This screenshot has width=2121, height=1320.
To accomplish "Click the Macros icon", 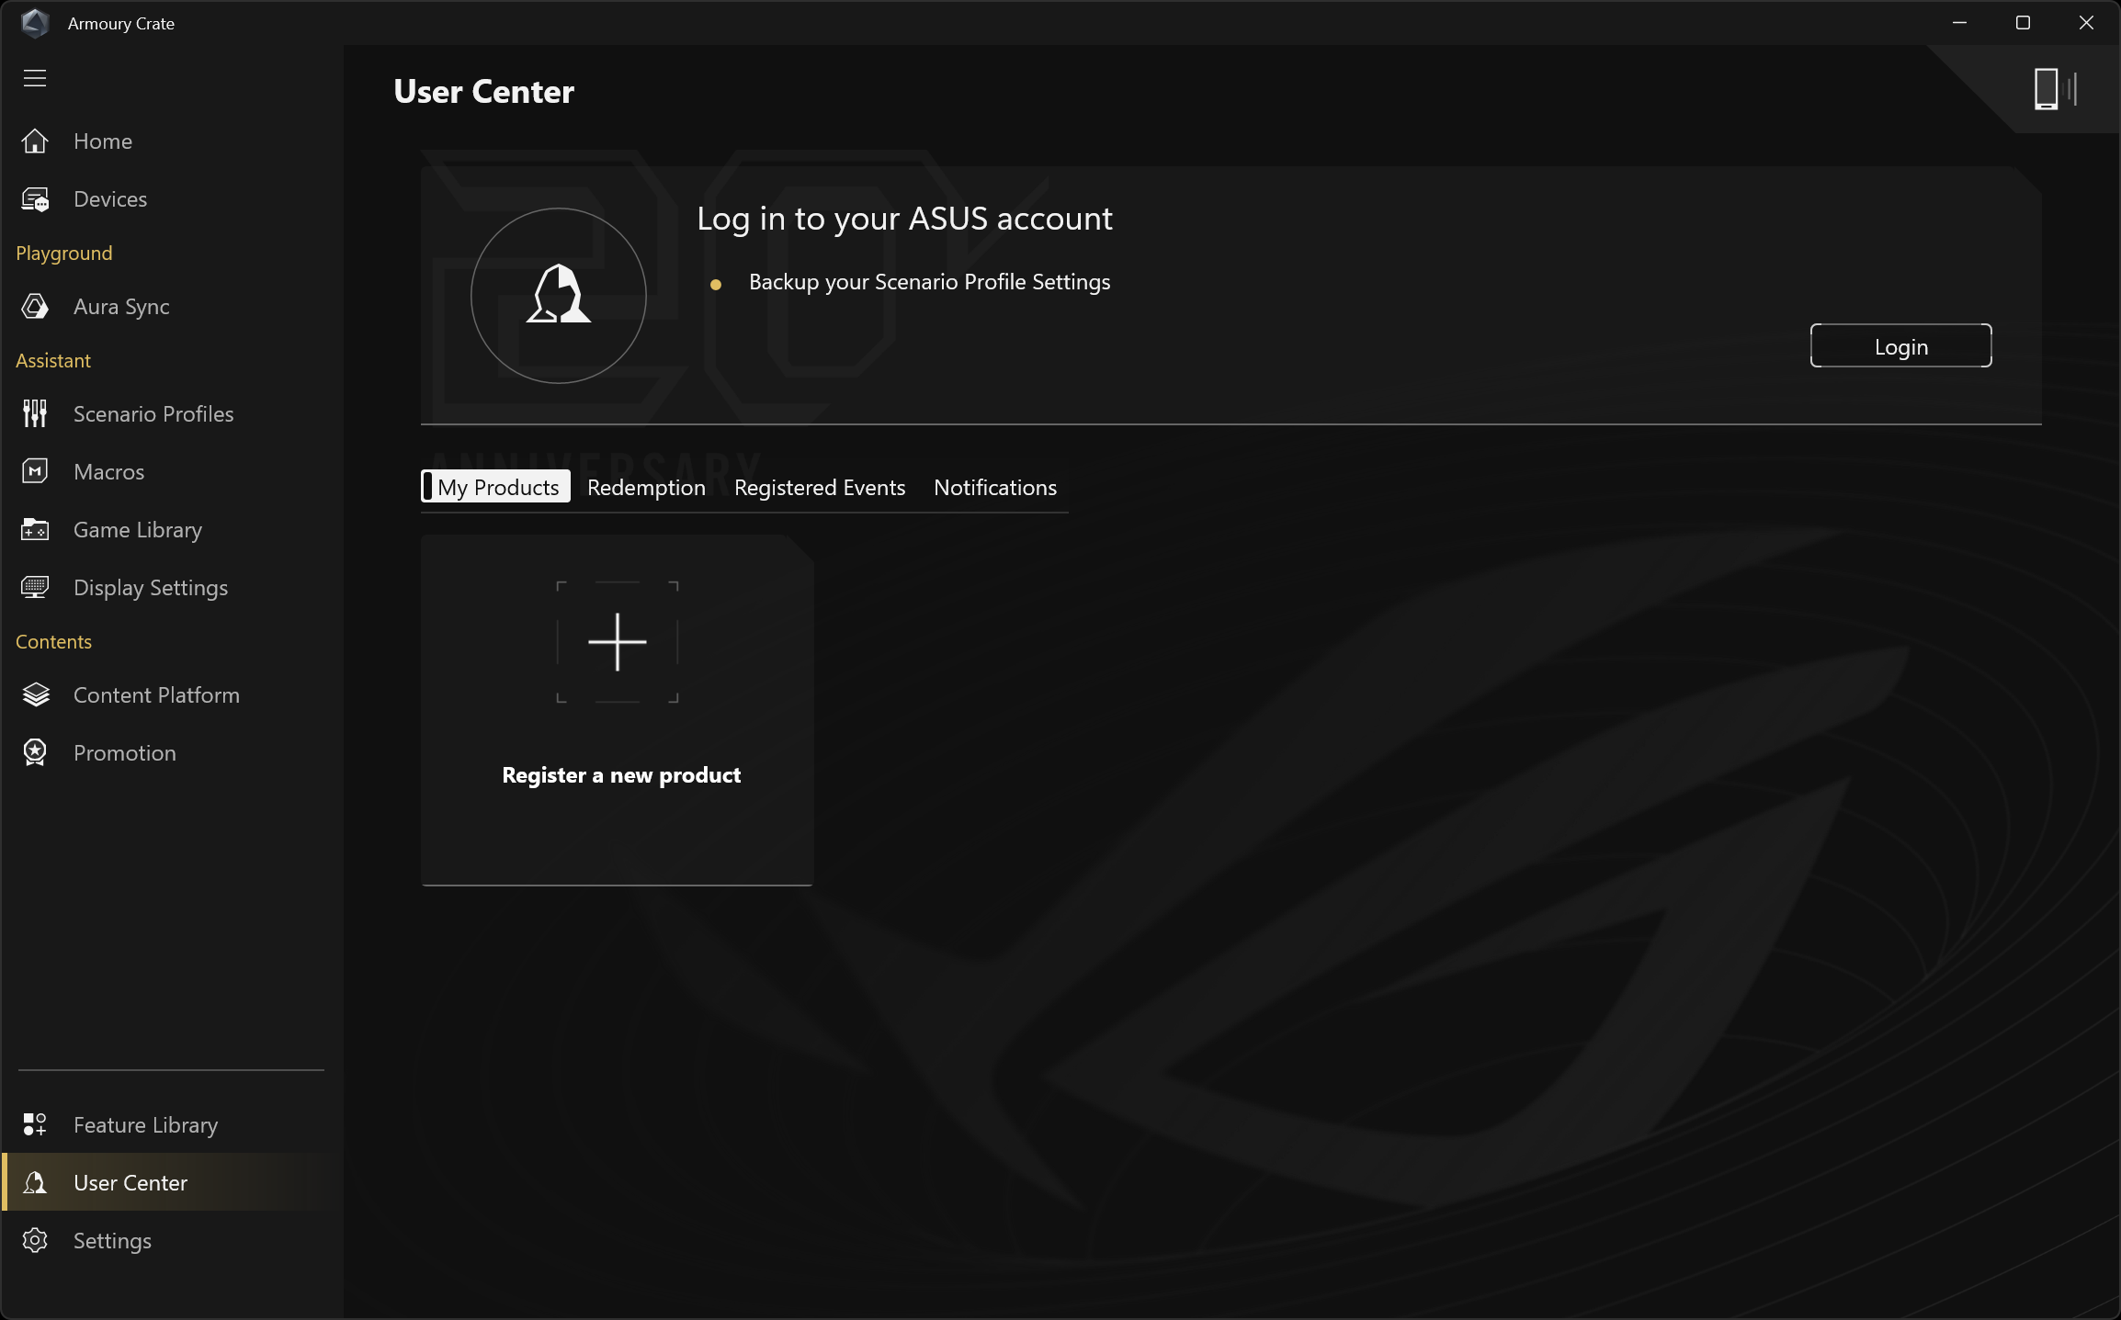I will [35, 472].
